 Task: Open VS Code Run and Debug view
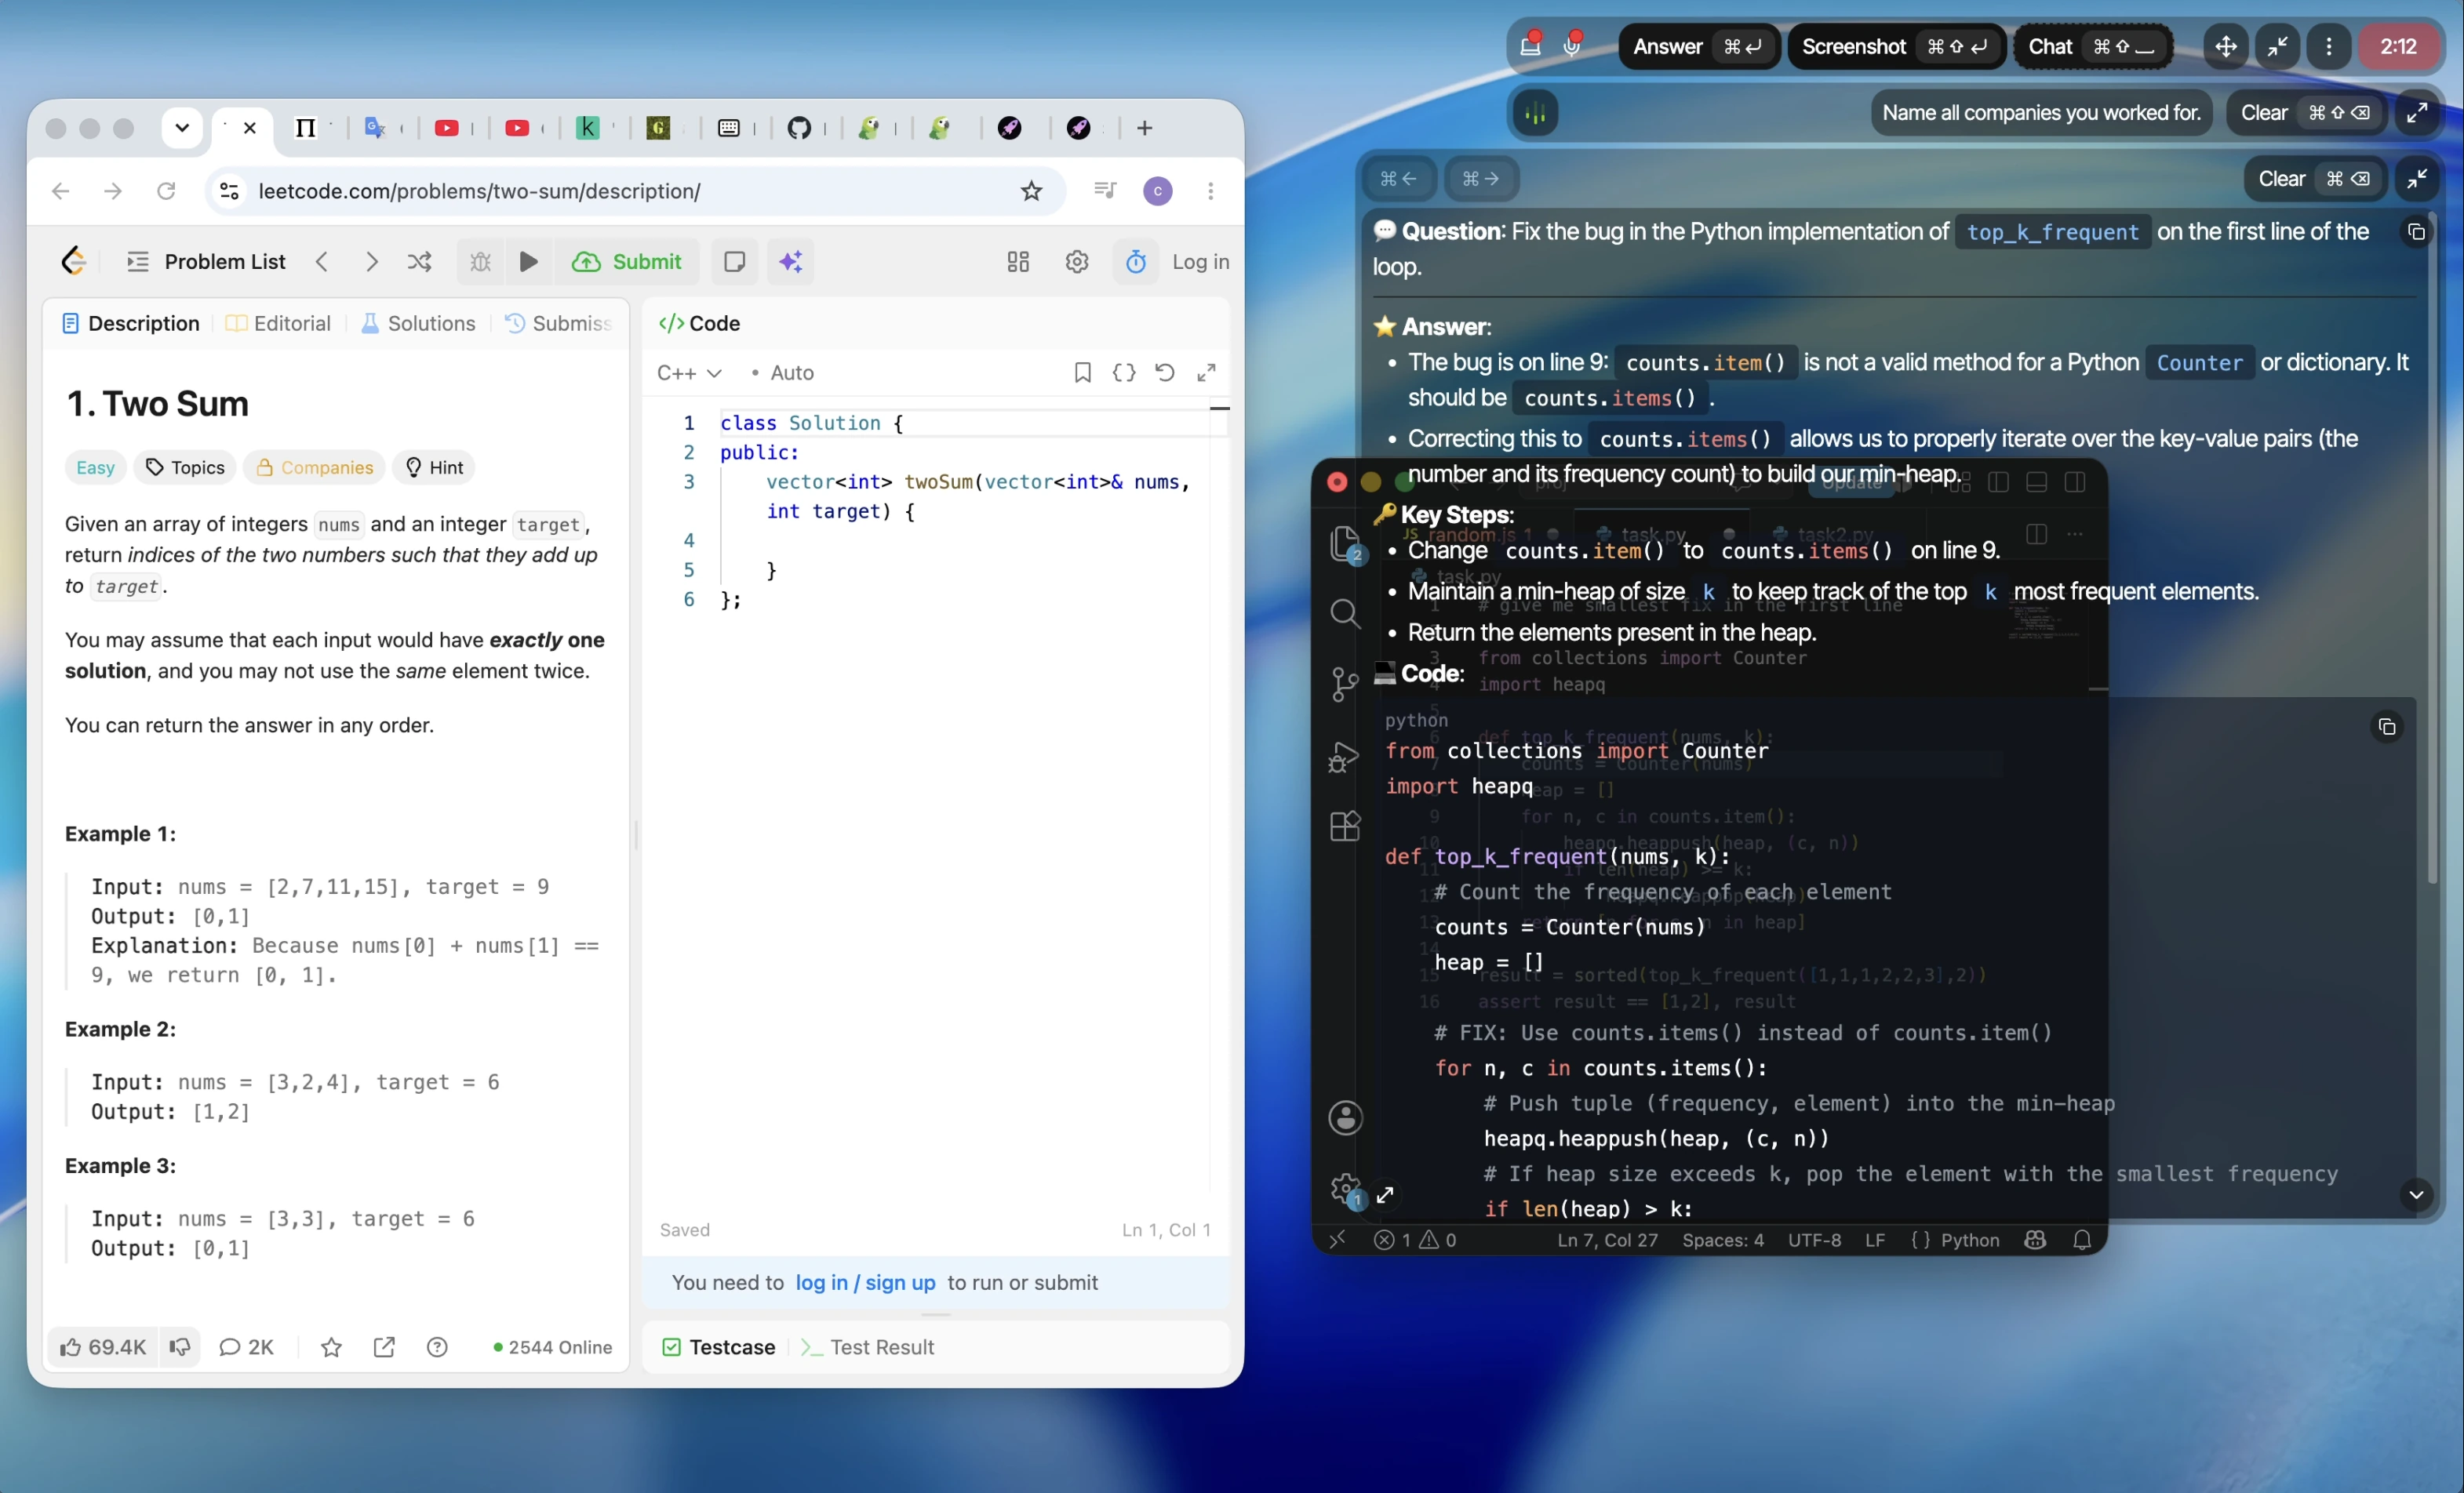tap(1344, 757)
